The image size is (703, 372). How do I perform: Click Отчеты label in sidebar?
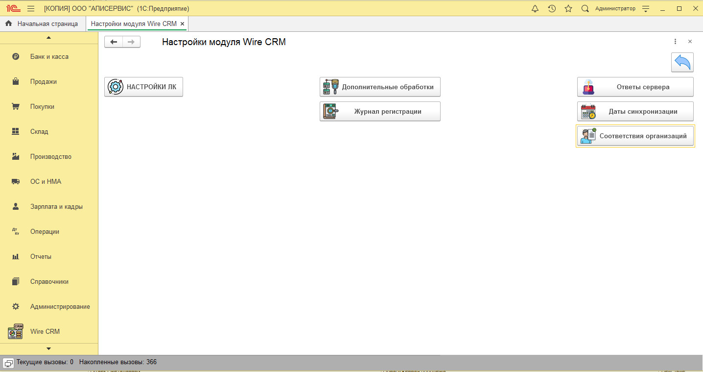(41, 256)
